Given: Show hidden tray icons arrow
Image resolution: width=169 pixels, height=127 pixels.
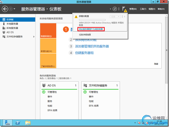Looking at the screenshot, I should tap(135, 123).
